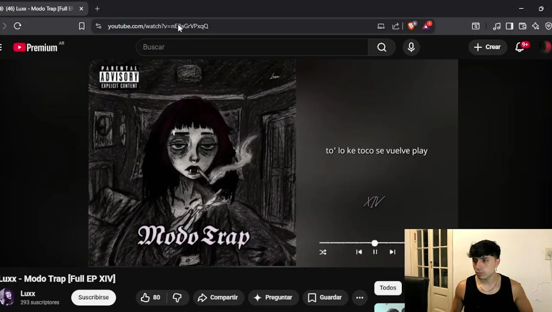The height and width of the screenshot is (312, 552).
Task: Bookmark this page via the bookmark icon
Action: point(82,26)
